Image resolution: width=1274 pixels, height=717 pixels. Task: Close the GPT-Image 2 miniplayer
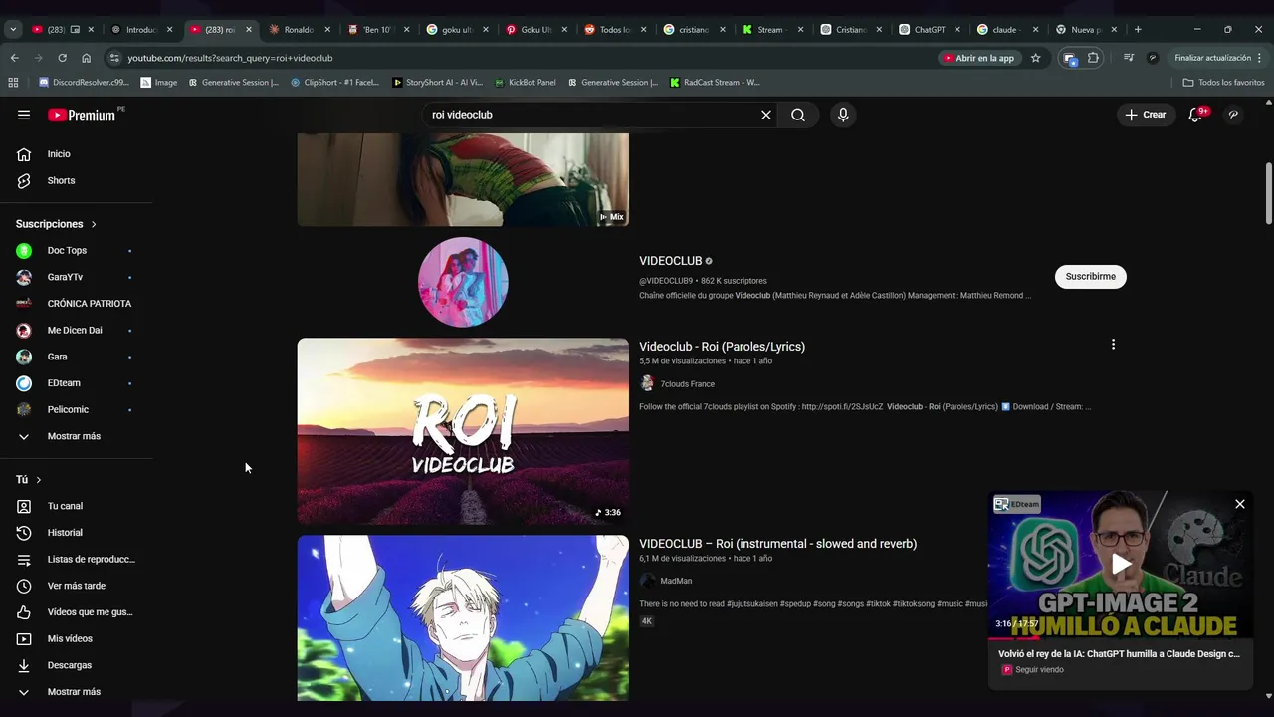click(x=1240, y=504)
